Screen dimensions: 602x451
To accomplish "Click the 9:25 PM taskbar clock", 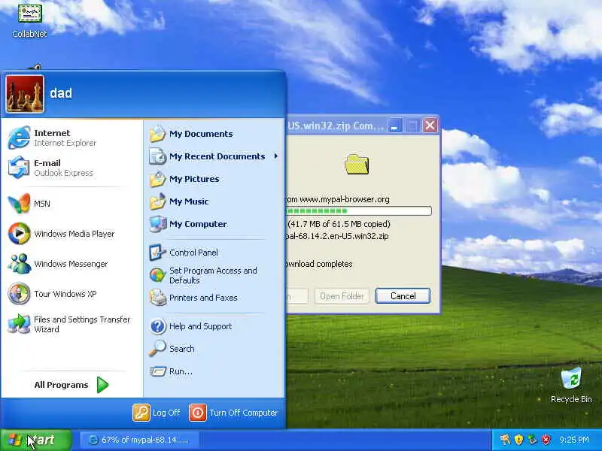I will click(x=574, y=440).
